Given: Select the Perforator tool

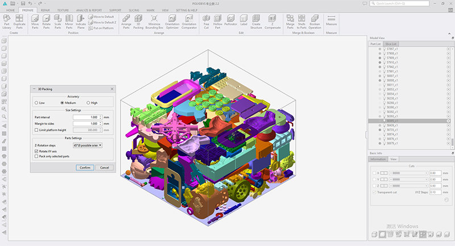Looking at the screenshot, I should coord(231,20).
